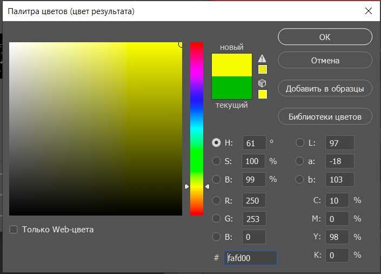
Task: Open Библиотеки цветов
Action: coord(325,116)
